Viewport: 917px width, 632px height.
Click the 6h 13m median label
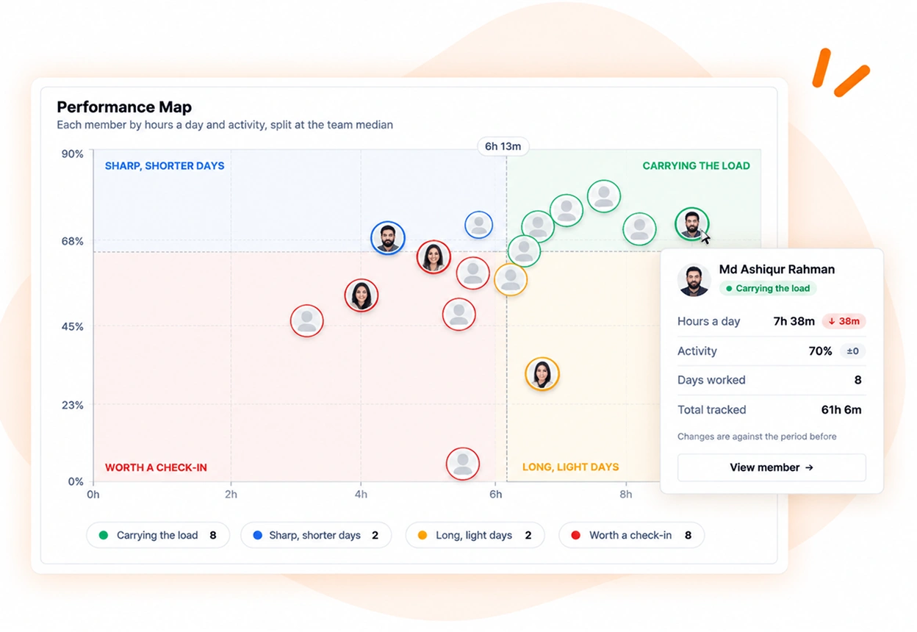pyautogui.click(x=503, y=146)
